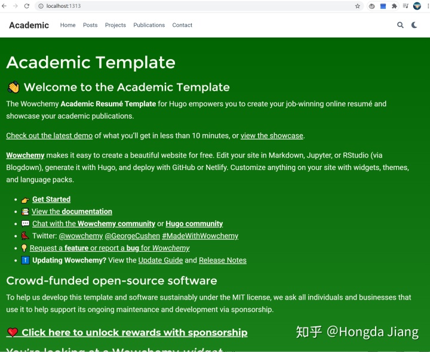
Task: Click 'Request a feature or report a bug' link
Action: coord(109,248)
